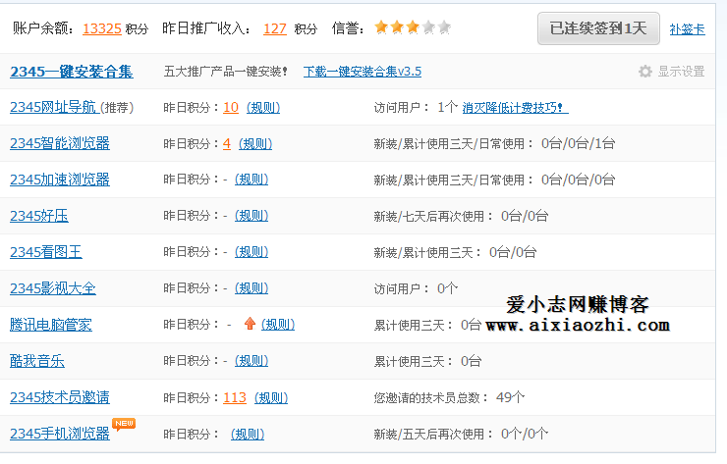Click account balance 13325
This screenshot has height=464, width=727.
pyautogui.click(x=102, y=28)
